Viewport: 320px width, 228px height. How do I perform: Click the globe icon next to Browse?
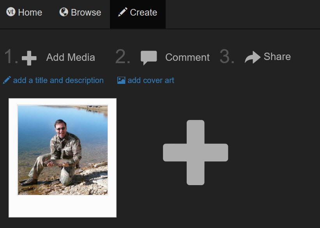[64, 12]
